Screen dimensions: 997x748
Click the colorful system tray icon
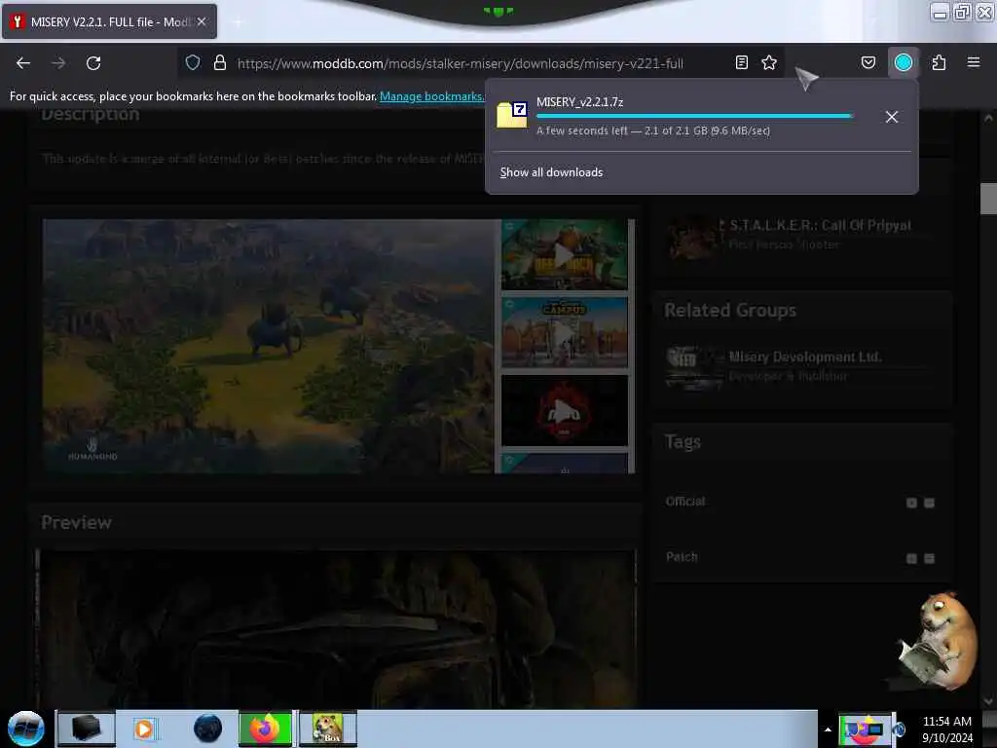click(x=865, y=729)
